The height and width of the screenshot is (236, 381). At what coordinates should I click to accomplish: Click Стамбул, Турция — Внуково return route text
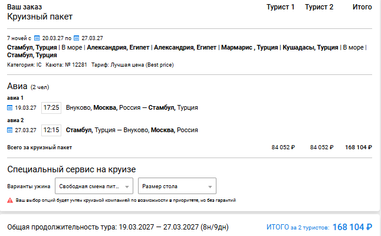coord(132,130)
